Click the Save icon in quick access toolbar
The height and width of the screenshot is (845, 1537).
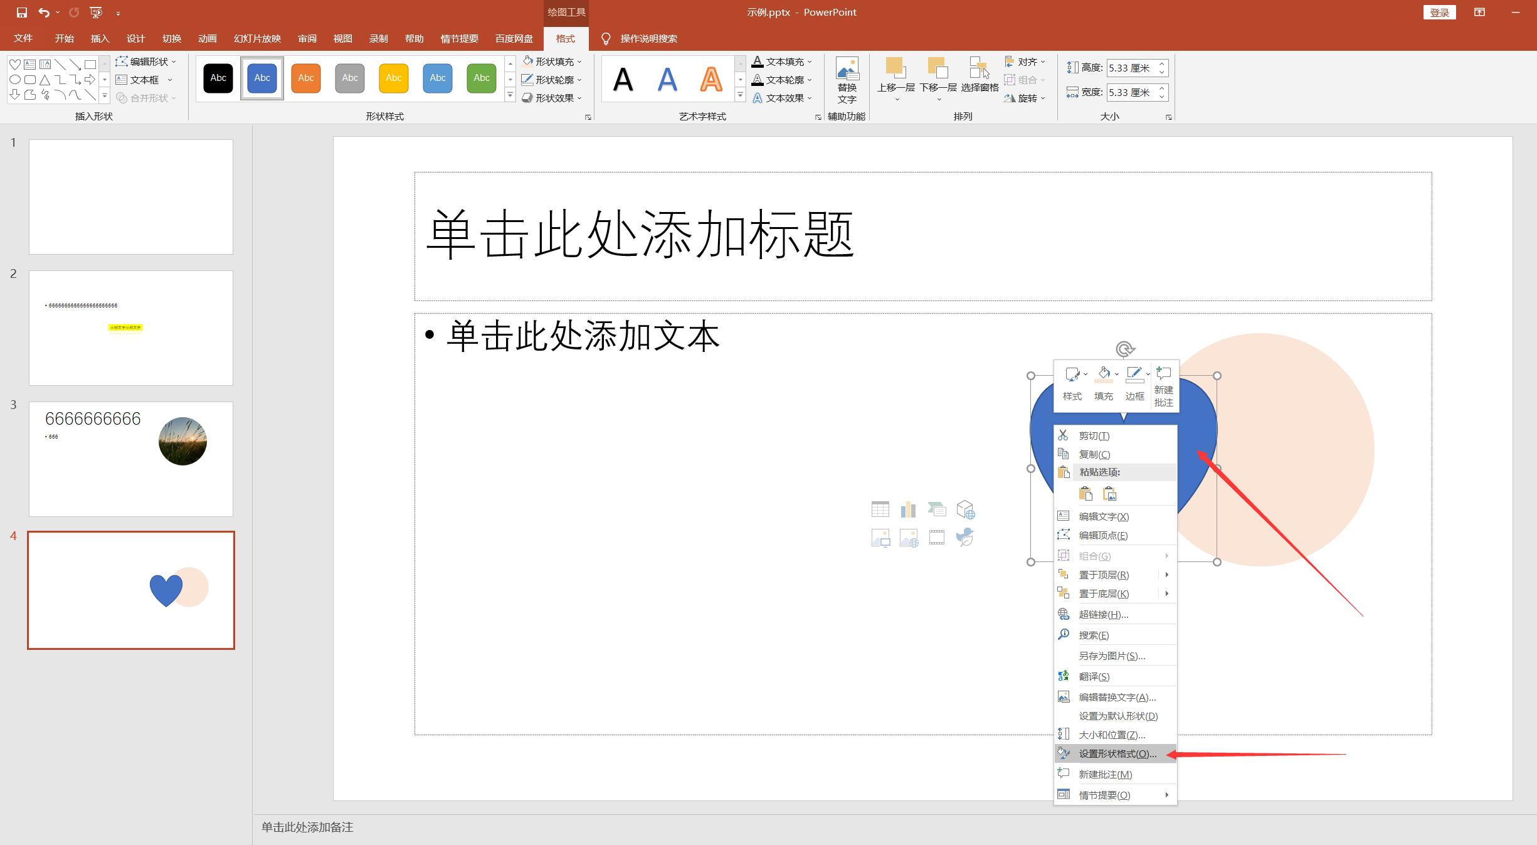(x=22, y=13)
